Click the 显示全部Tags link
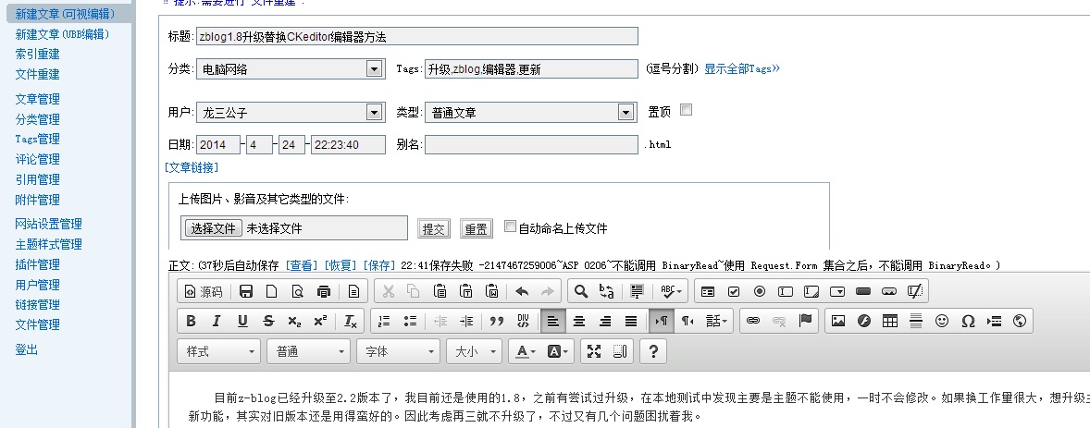Screen dimensions: 1090x428 (x=742, y=68)
